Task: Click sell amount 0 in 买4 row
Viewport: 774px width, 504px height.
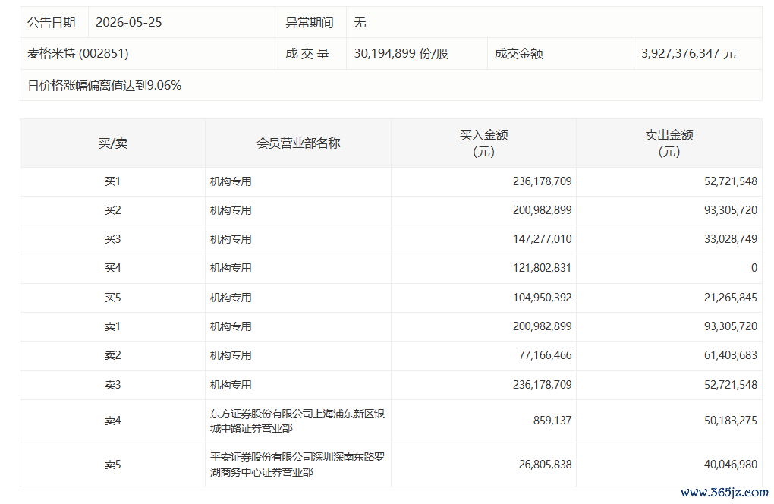Action: click(754, 268)
